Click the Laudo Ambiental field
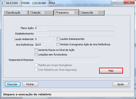This screenshot has height=99, width=136. [43, 39]
